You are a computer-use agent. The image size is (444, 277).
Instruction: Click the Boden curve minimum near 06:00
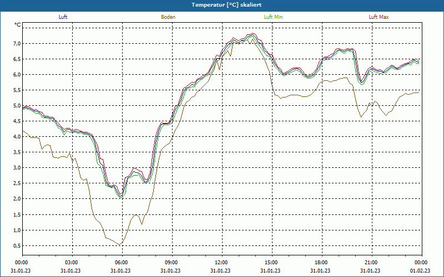point(120,244)
